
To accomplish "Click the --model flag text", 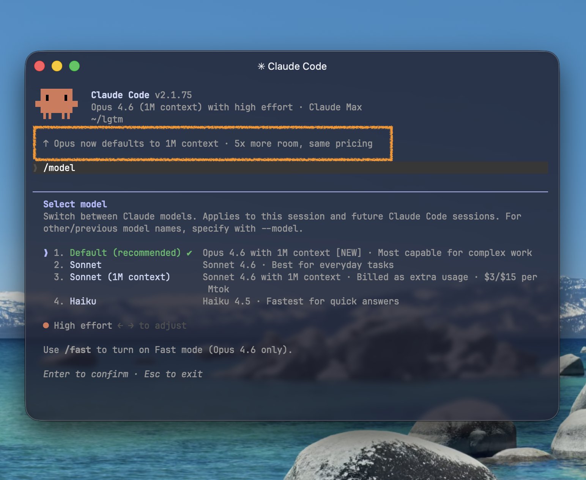I will (x=280, y=229).
